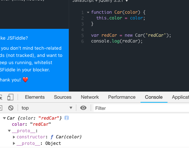The width and height of the screenshot is (189, 156).
Task: Click the console Filter input field
Action: (x=141, y=108)
